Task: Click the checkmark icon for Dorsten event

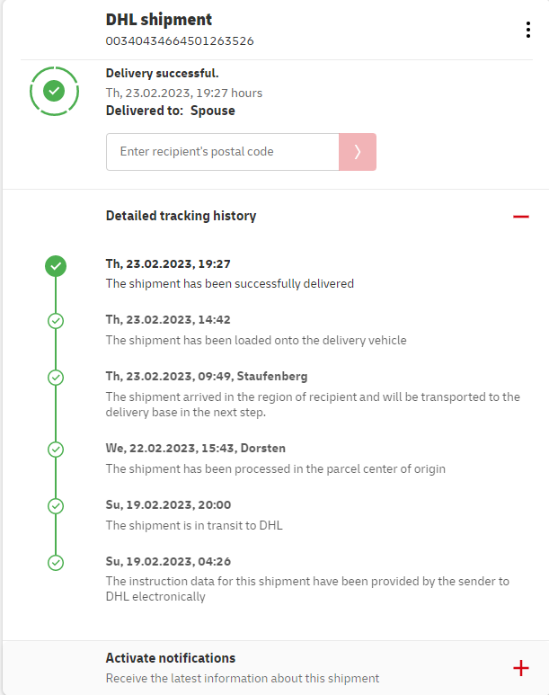Action: (56, 449)
